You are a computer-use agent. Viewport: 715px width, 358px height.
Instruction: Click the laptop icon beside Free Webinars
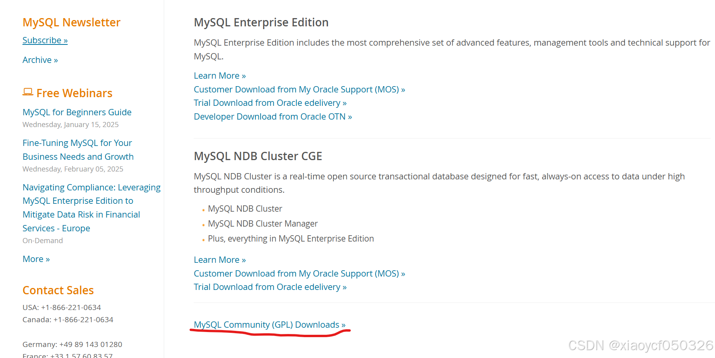click(28, 92)
